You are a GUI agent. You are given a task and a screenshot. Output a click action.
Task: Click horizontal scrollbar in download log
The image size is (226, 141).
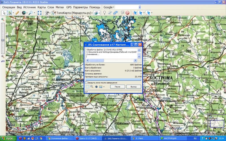click(x=111, y=60)
